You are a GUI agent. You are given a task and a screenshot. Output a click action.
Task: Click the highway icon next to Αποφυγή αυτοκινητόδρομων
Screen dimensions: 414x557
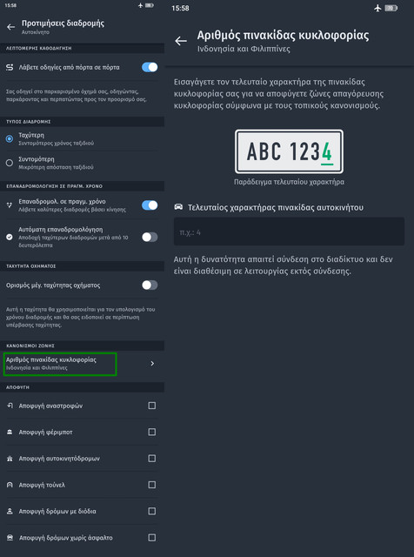pyautogui.click(x=10, y=459)
